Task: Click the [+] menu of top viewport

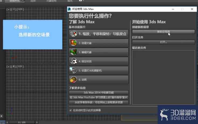Action: point(9,9)
